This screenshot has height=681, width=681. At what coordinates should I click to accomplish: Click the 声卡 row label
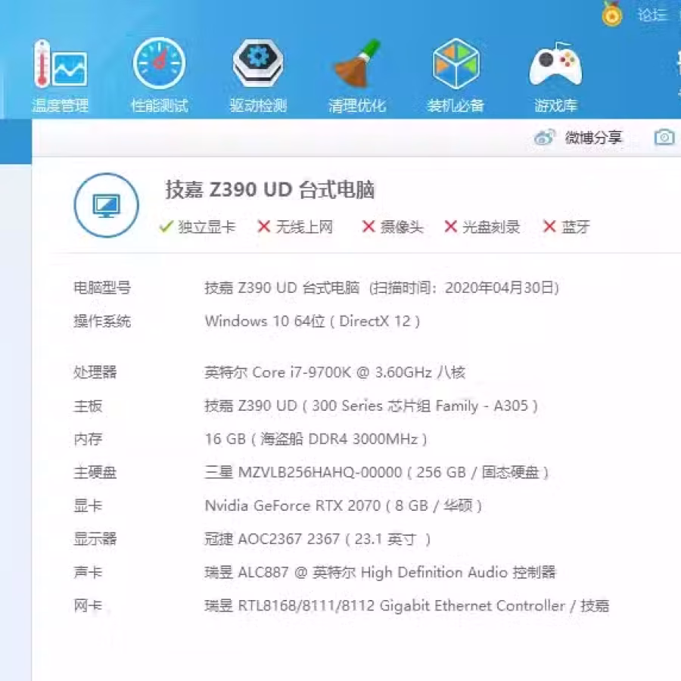[89, 573]
